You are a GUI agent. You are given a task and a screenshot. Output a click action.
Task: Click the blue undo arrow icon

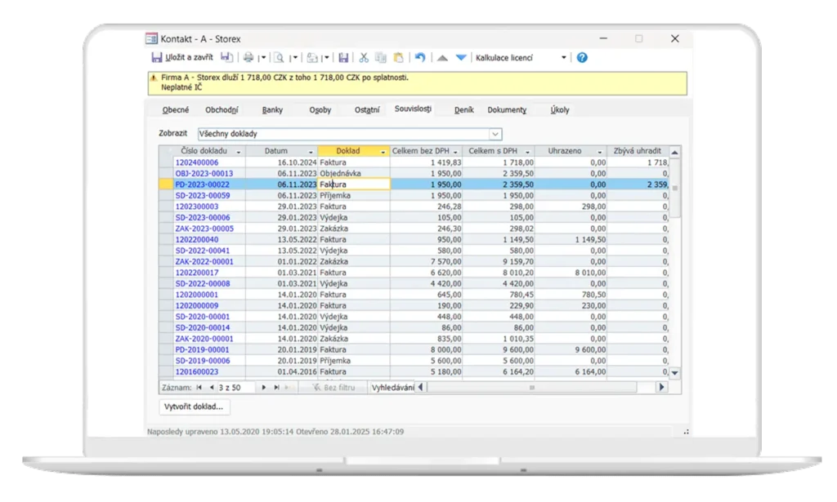coord(420,58)
